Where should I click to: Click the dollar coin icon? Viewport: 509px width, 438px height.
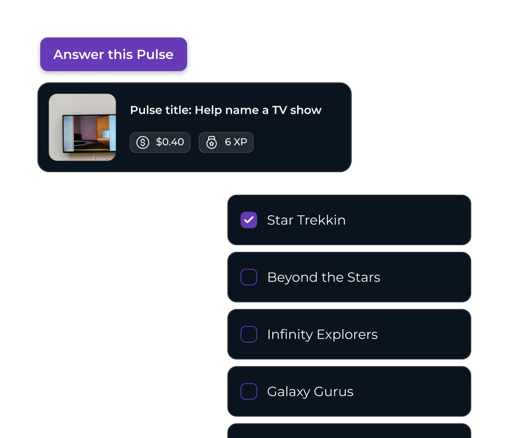click(143, 142)
